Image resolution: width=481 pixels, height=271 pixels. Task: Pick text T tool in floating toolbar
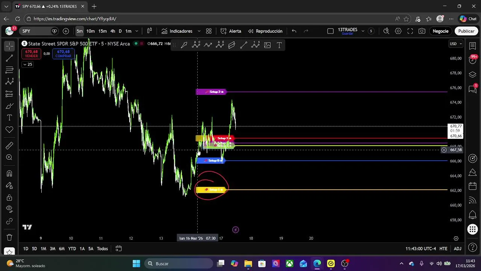click(279, 45)
